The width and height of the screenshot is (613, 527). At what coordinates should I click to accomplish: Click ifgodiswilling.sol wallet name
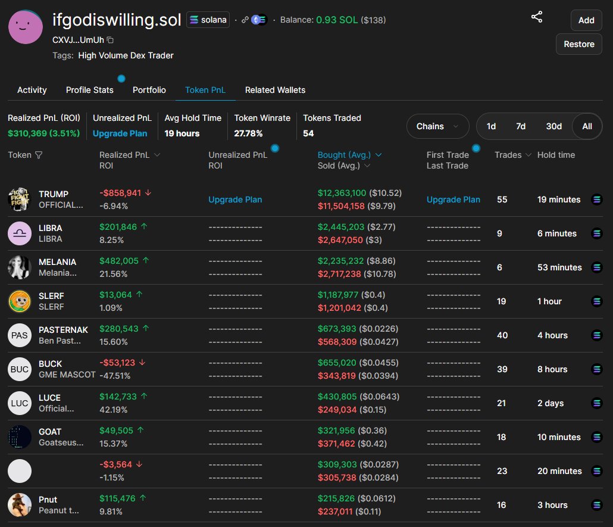[117, 20]
